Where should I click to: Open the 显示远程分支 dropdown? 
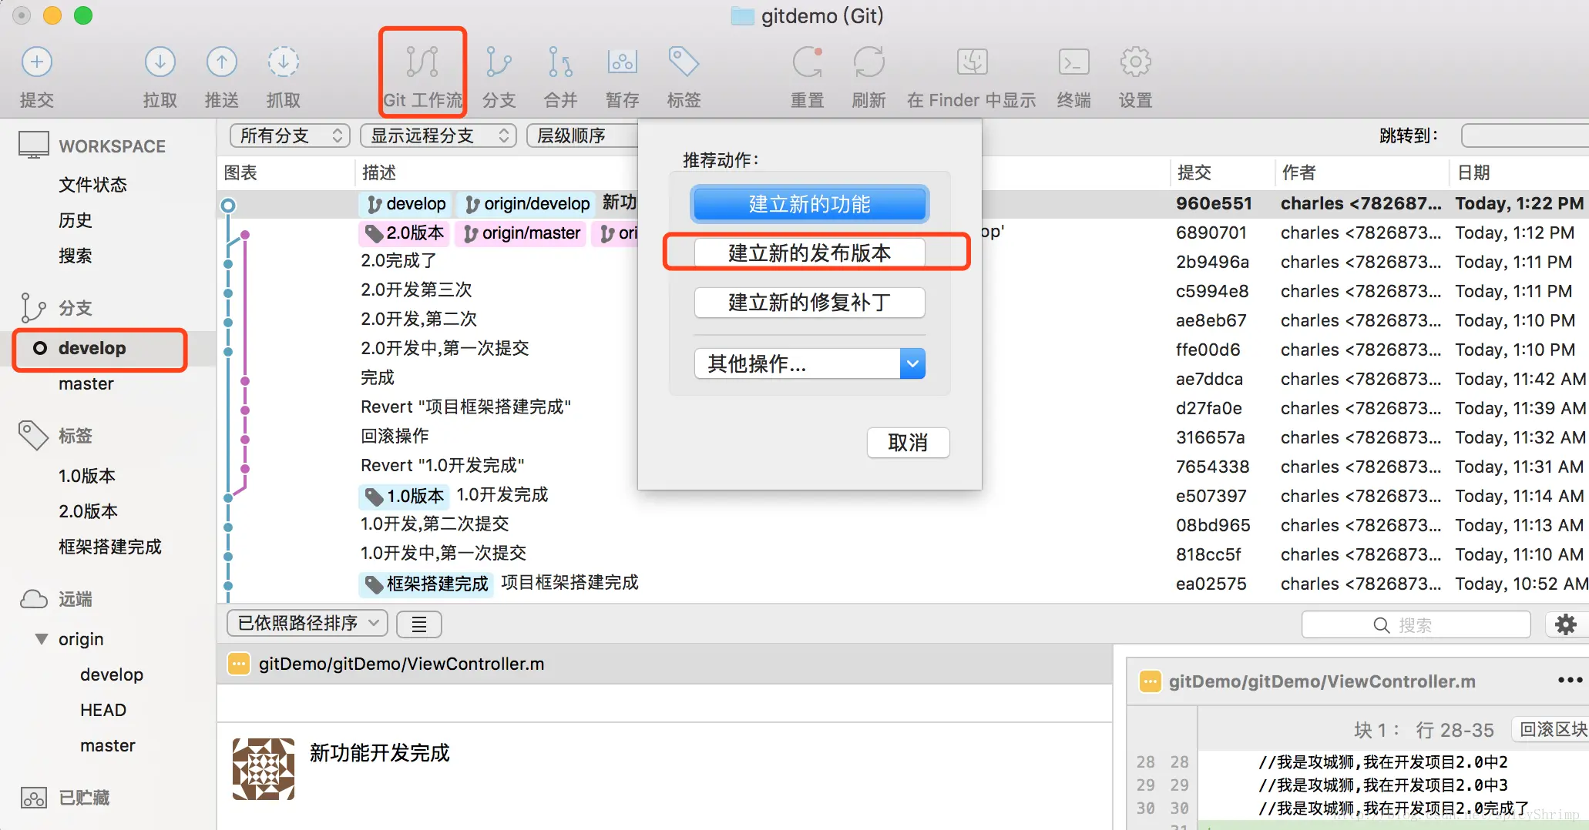438,136
